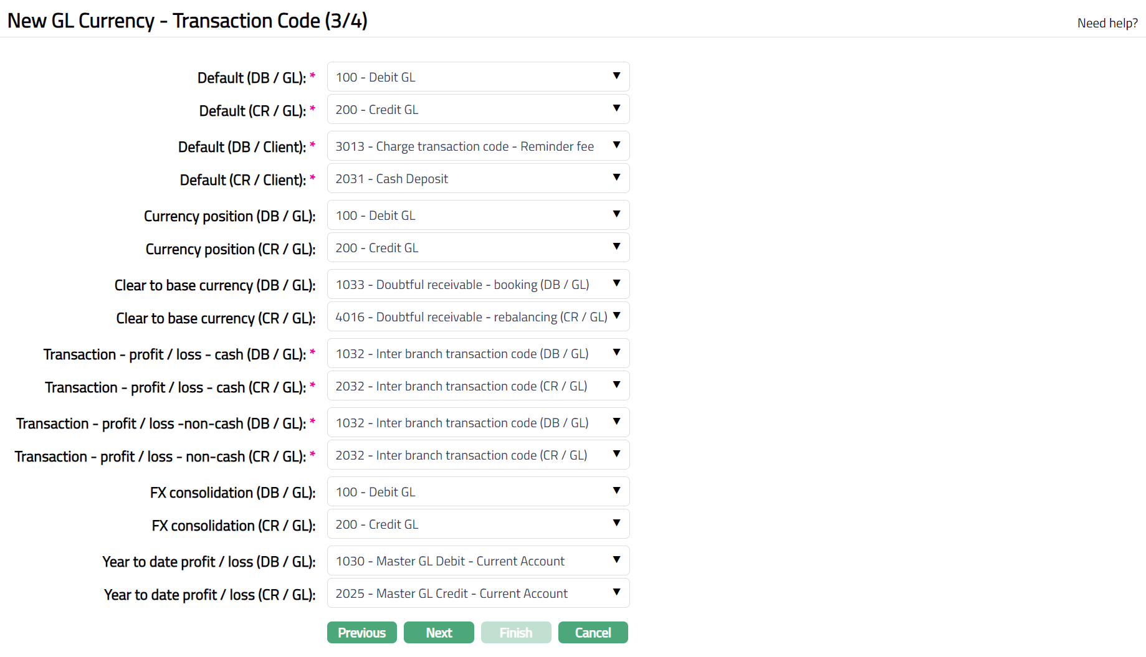Screen dimensions: 1146x657
Task: Open Currency position (CR / GL) dropdown
Action: tap(478, 248)
